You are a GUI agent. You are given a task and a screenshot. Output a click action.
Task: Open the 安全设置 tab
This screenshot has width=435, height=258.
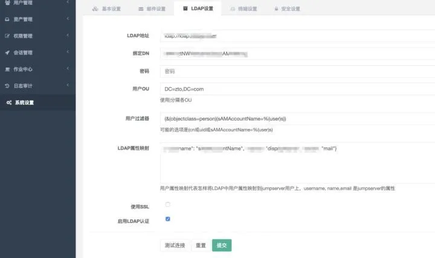coord(287,9)
